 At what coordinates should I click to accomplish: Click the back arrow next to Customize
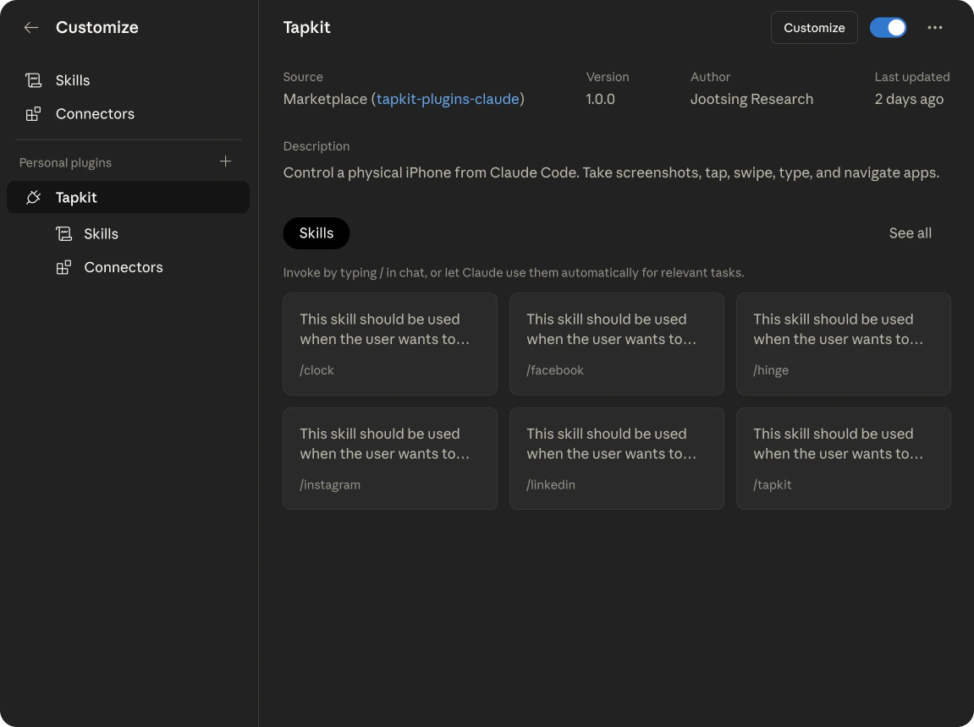click(x=31, y=27)
